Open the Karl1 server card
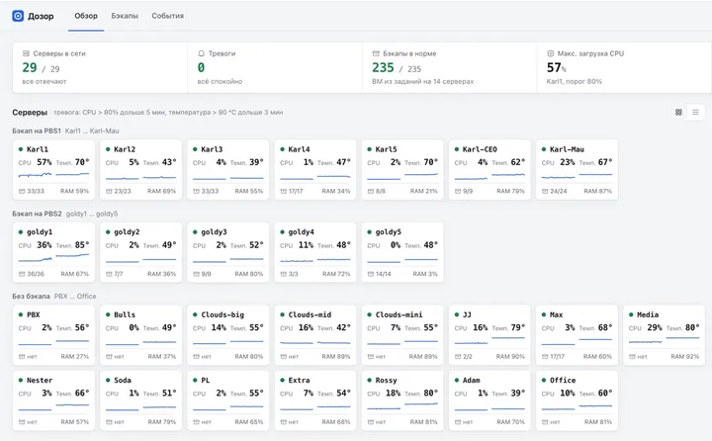Image resolution: width=712 pixels, height=441 pixels. (x=53, y=170)
